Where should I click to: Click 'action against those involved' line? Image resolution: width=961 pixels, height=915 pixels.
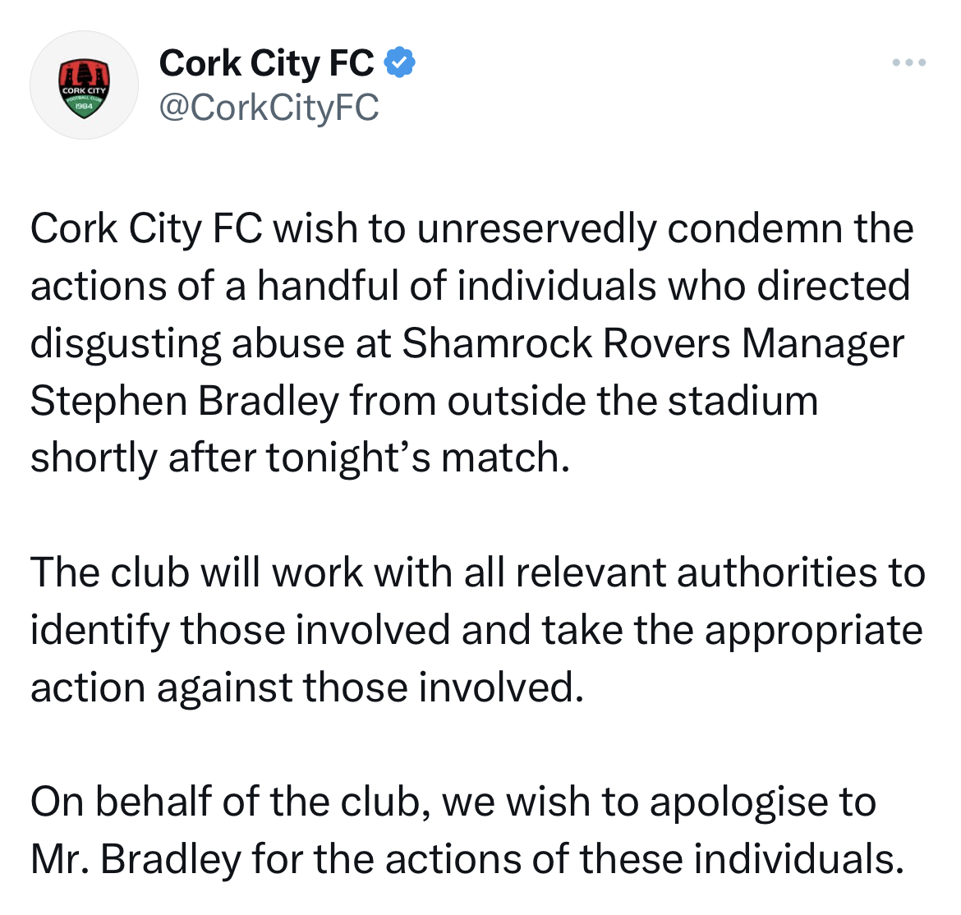tap(307, 688)
